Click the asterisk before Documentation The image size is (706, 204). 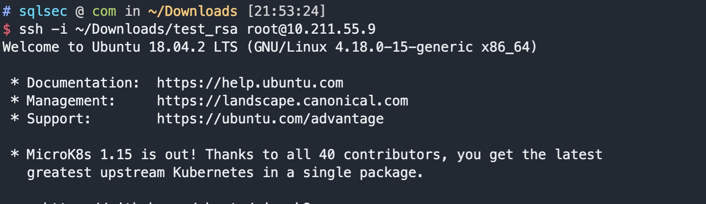pyautogui.click(x=15, y=82)
